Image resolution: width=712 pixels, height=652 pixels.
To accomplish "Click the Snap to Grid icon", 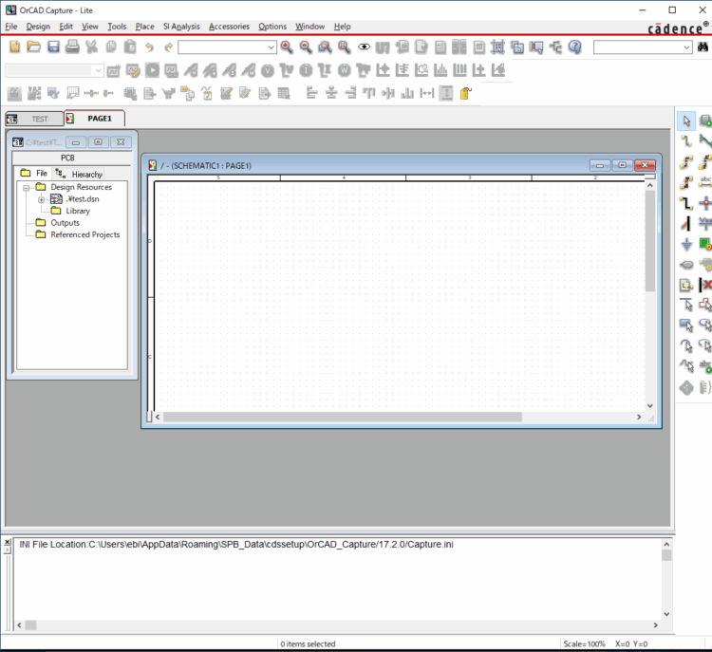I will point(497,47).
